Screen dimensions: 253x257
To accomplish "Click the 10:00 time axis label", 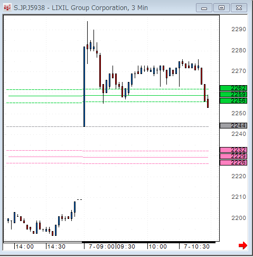I will pyautogui.click(x=158, y=246).
